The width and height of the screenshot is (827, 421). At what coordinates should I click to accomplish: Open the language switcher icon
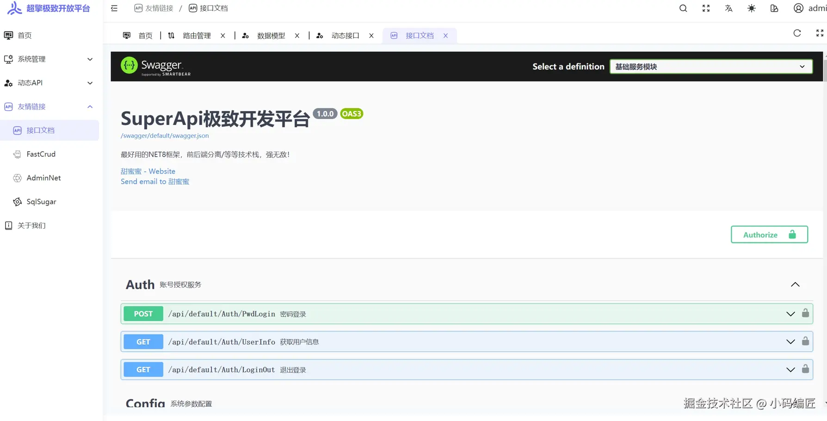tap(728, 8)
